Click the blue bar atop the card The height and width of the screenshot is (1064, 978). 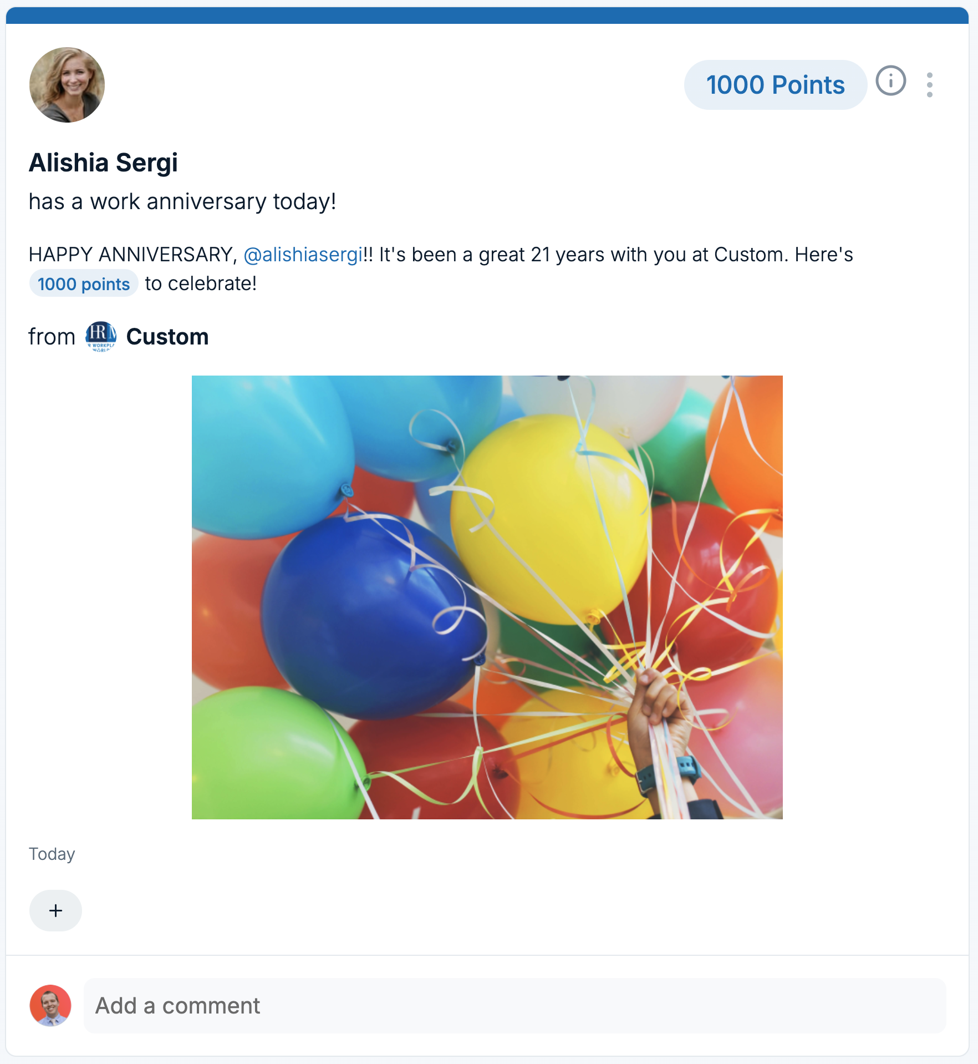click(487, 16)
